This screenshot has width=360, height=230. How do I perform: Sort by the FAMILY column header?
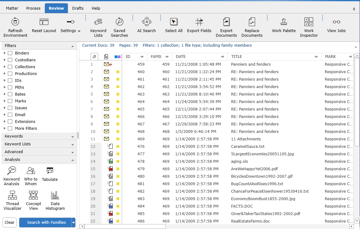point(156,57)
